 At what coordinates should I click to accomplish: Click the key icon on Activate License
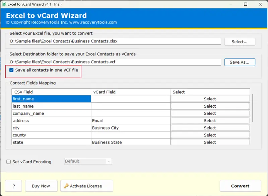[66, 186]
